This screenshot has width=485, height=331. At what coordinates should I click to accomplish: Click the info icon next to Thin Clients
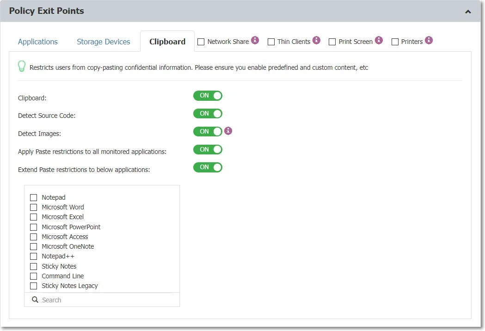pyautogui.click(x=316, y=40)
